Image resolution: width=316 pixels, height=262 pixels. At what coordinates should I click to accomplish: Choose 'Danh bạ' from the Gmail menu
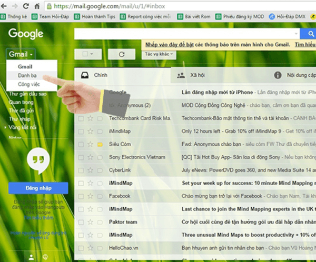(x=27, y=76)
